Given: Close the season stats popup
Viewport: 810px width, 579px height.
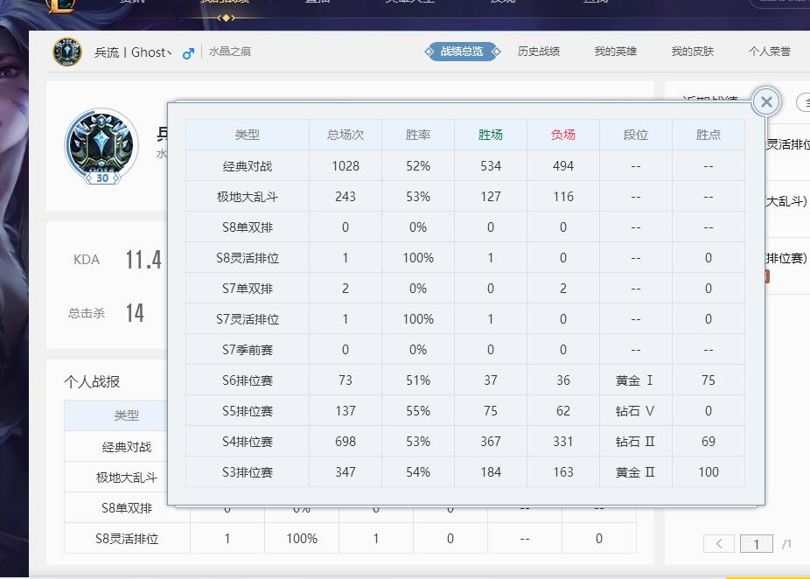Looking at the screenshot, I should [x=766, y=102].
